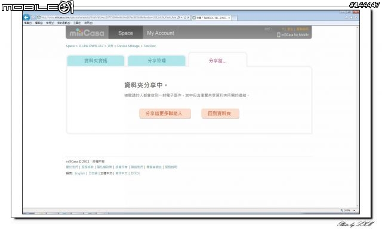
Task: Open the 編輯(E) menu
Action: [39, 23]
